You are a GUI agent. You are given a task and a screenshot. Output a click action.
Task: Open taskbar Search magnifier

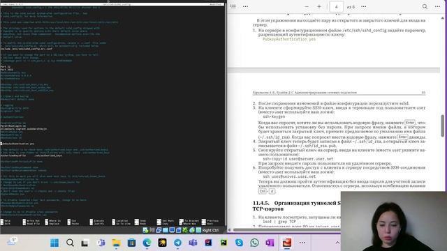click(x=70, y=243)
